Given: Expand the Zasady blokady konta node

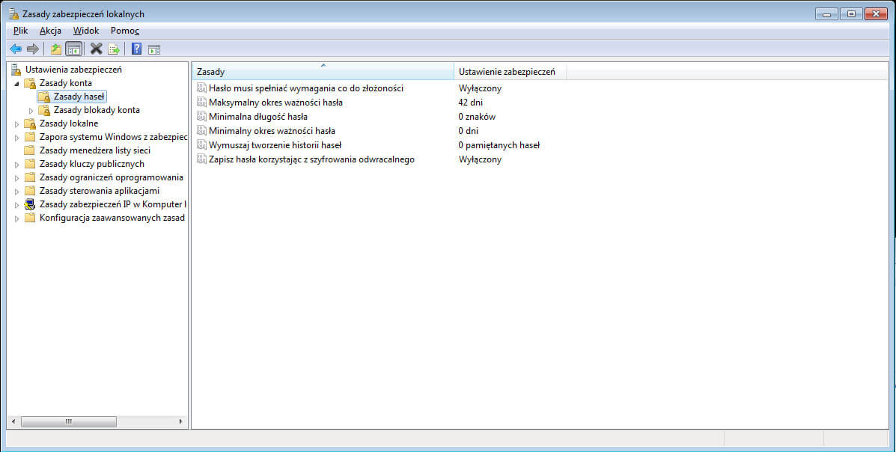Looking at the screenshot, I should (31, 110).
